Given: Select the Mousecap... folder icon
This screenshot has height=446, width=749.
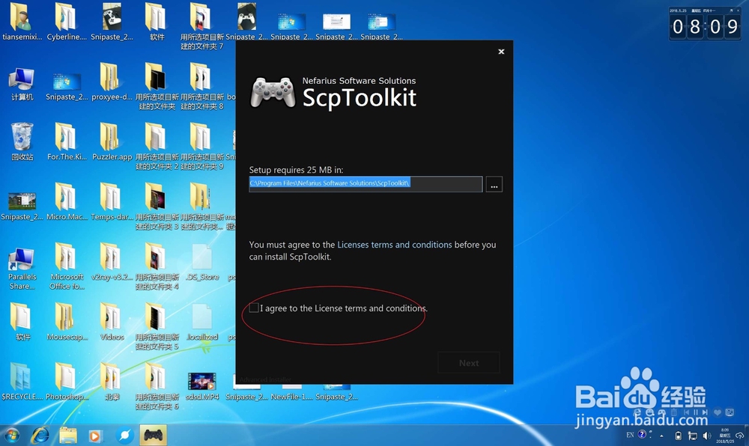Looking at the screenshot, I should 67,323.
